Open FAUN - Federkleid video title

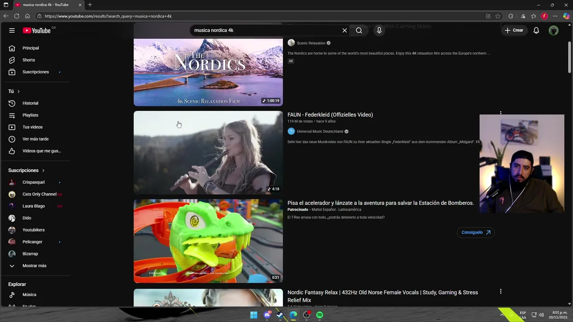[330, 115]
